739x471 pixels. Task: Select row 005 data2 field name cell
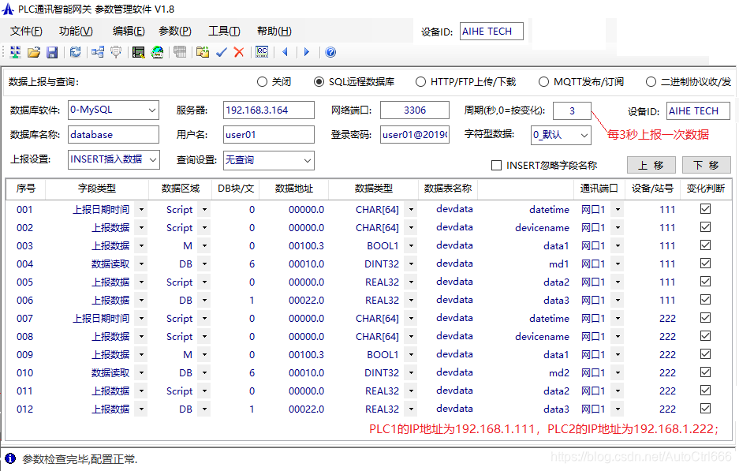[x=556, y=282]
